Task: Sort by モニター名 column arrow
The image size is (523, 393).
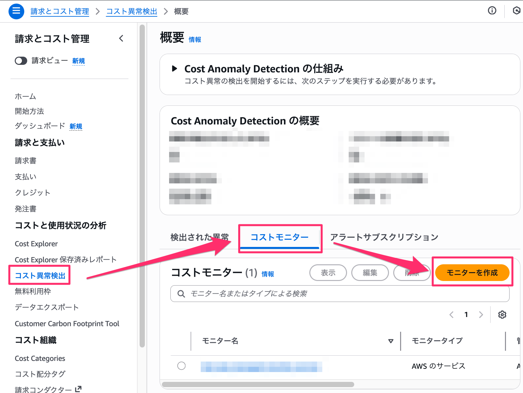Action: tap(391, 341)
